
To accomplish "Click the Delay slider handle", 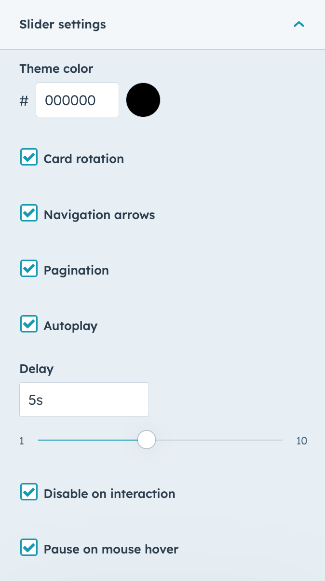I will point(147,440).
